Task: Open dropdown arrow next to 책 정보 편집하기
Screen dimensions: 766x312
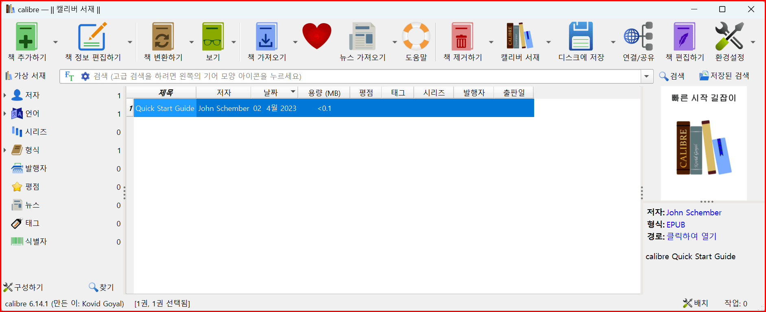Action: [130, 42]
